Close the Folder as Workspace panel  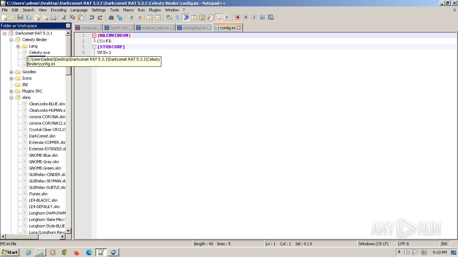point(68,26)
